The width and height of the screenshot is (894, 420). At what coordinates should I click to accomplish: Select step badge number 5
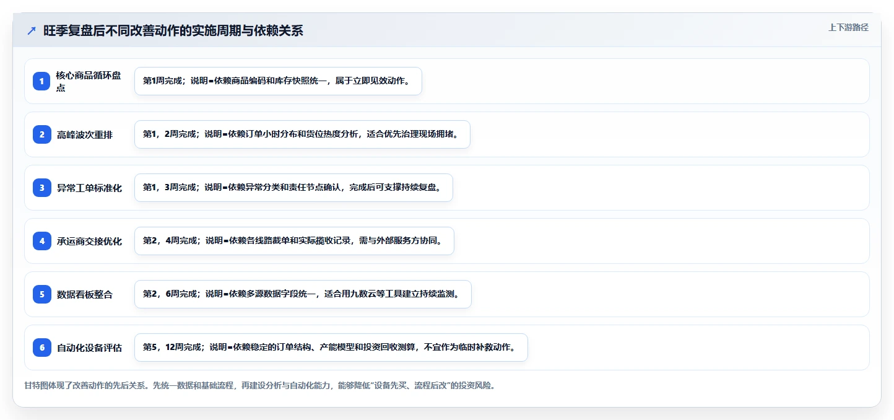[41, 294]
